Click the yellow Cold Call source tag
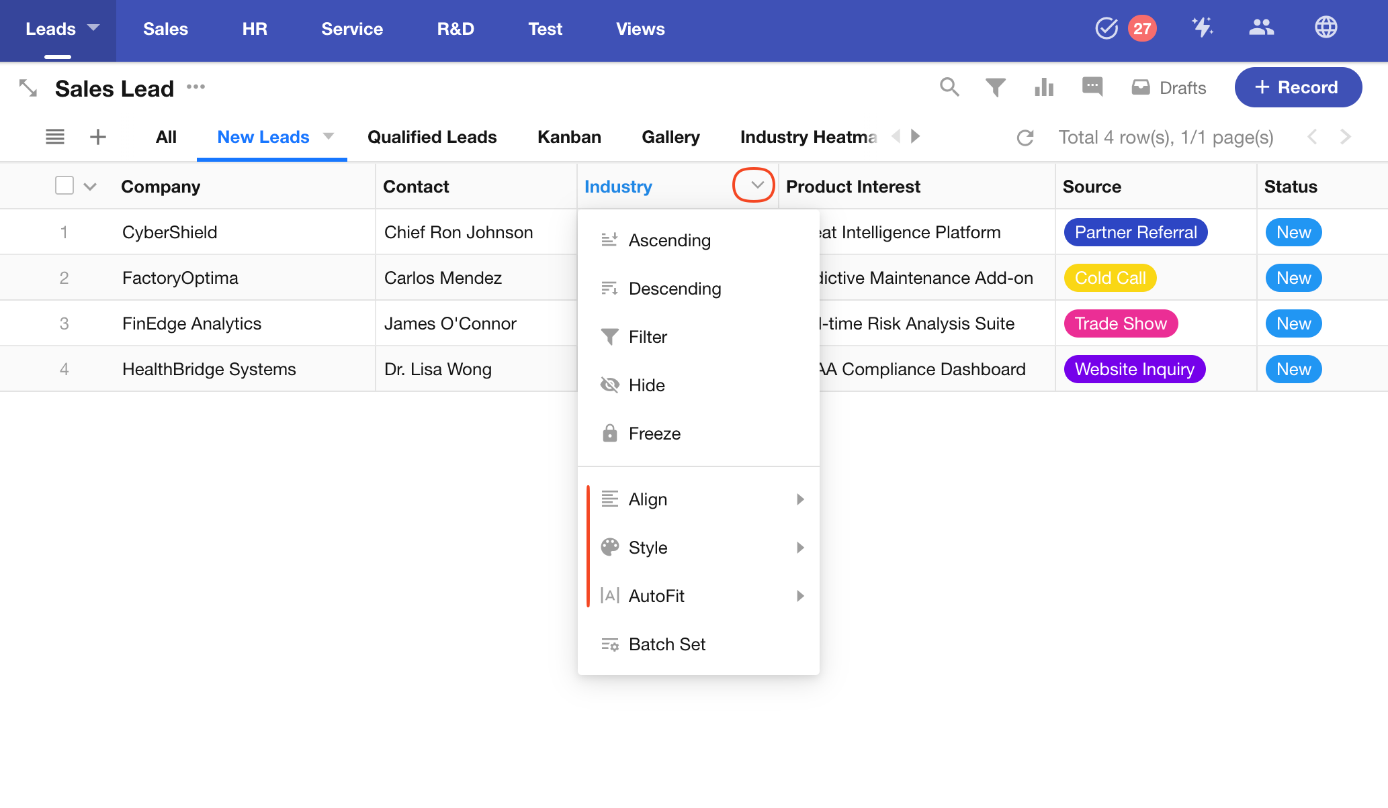 coord(1110,278)
